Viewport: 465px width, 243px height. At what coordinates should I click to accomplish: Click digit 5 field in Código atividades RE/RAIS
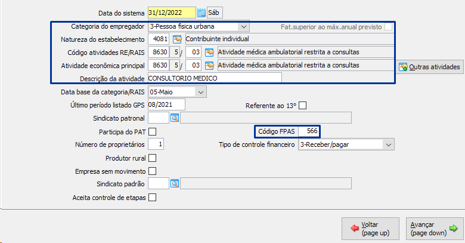point(175,53)
